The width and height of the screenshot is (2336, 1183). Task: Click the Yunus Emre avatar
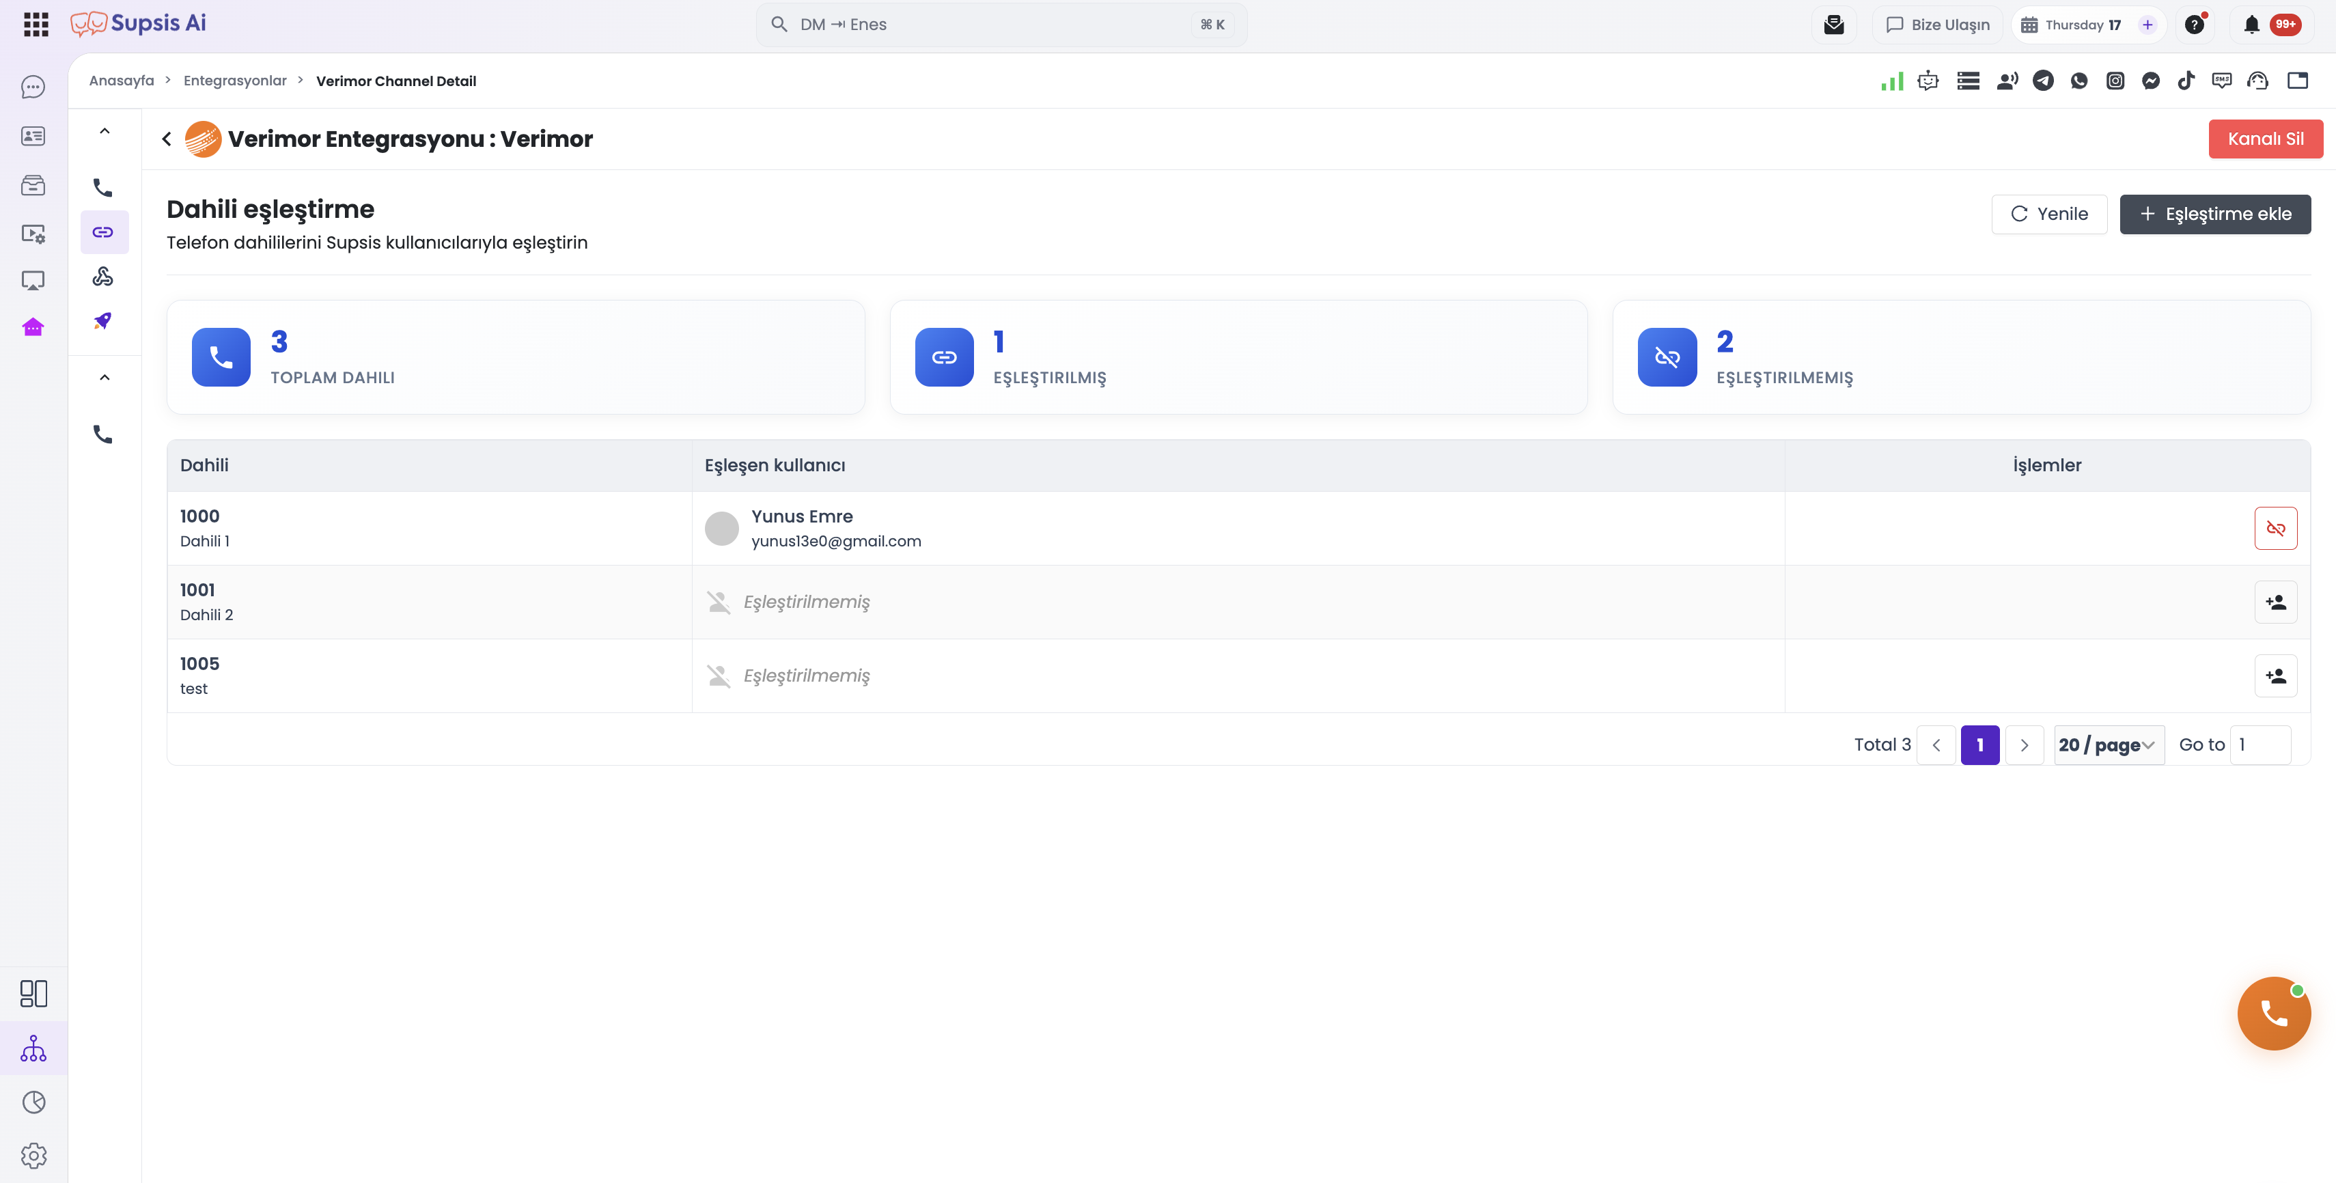[x=722, y=529]
